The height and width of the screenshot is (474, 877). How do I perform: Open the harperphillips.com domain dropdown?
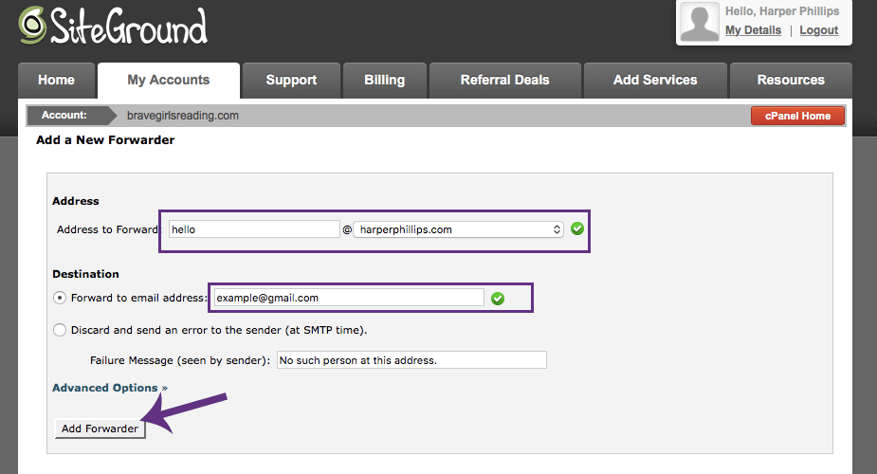tap(459, 229)
